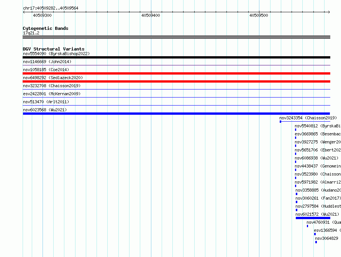
Task: Open variant nsv5540812 label
Action: click(318, 126)
